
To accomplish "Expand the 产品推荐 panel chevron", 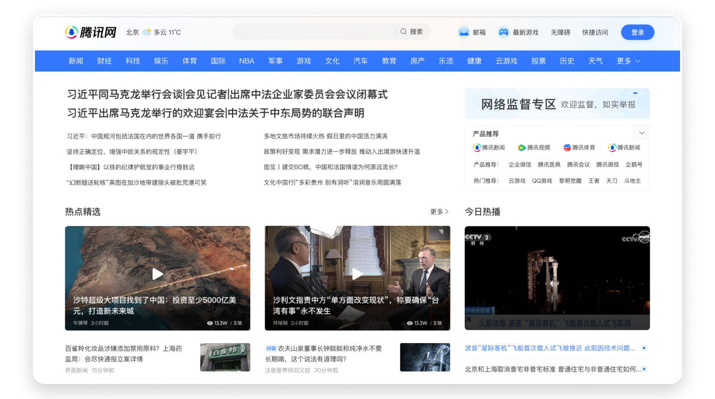I will [x=642, y=133].
